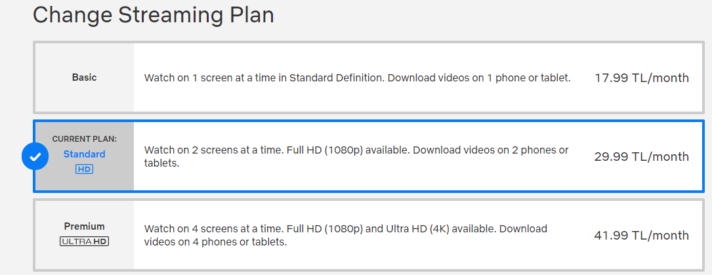Select the Basic plan label

coord(85,77)
